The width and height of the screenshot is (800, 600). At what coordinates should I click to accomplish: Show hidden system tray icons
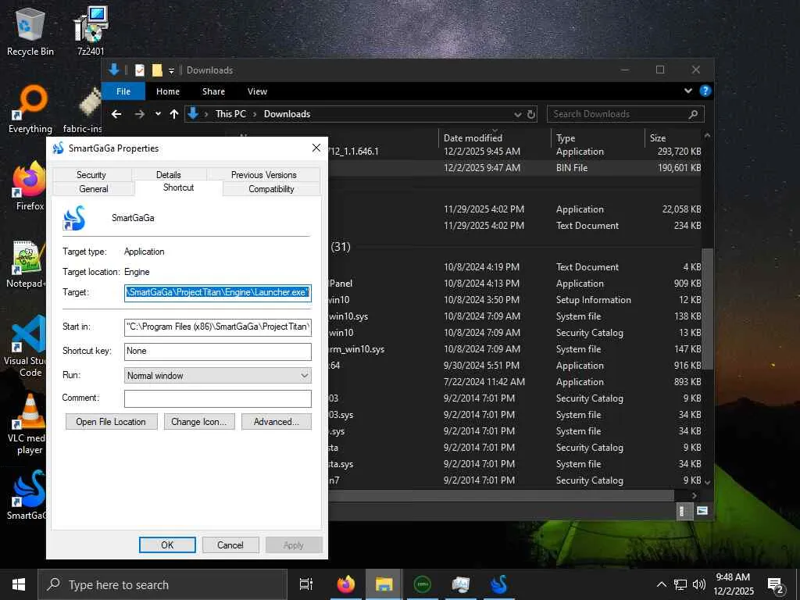click(x=661, y=584)
